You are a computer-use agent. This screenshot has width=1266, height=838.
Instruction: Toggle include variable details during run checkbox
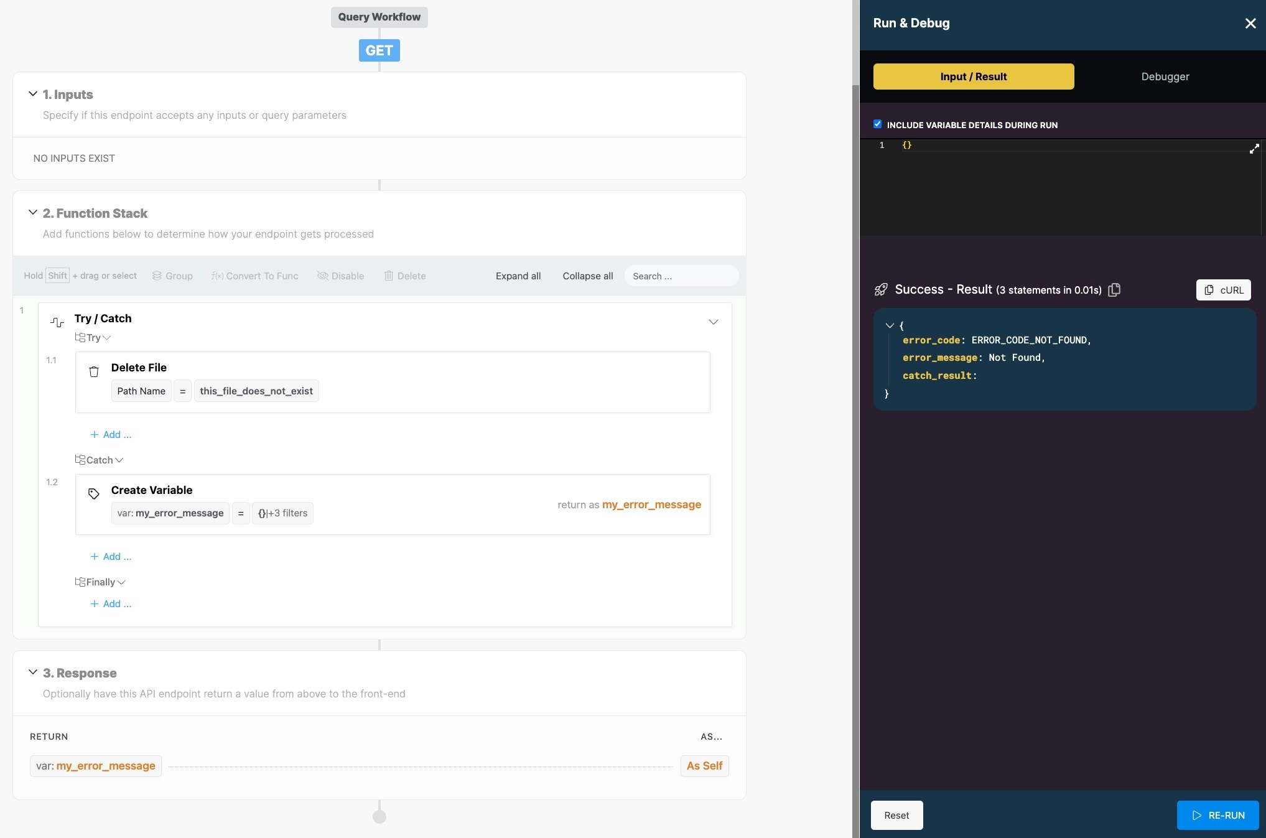pos(878,124)
